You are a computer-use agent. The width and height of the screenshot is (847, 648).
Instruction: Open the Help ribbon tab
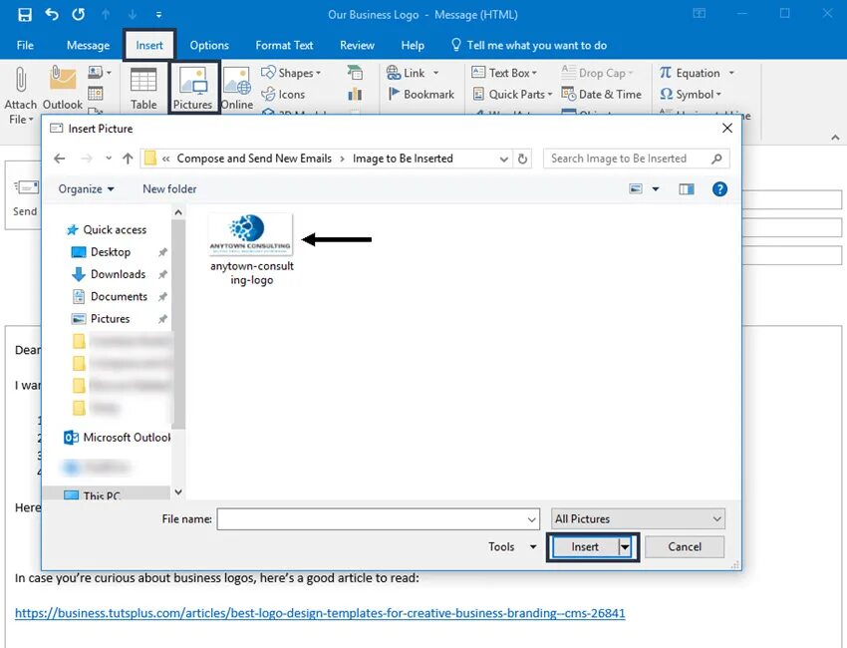pos(413,46)
